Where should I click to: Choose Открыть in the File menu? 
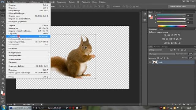coord(28,8)
